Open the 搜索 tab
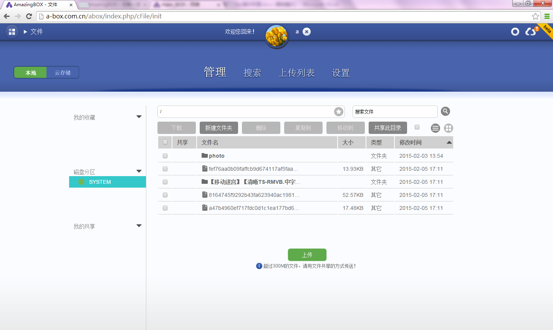This screenshot has height=330, width=553. pos(252,73)
